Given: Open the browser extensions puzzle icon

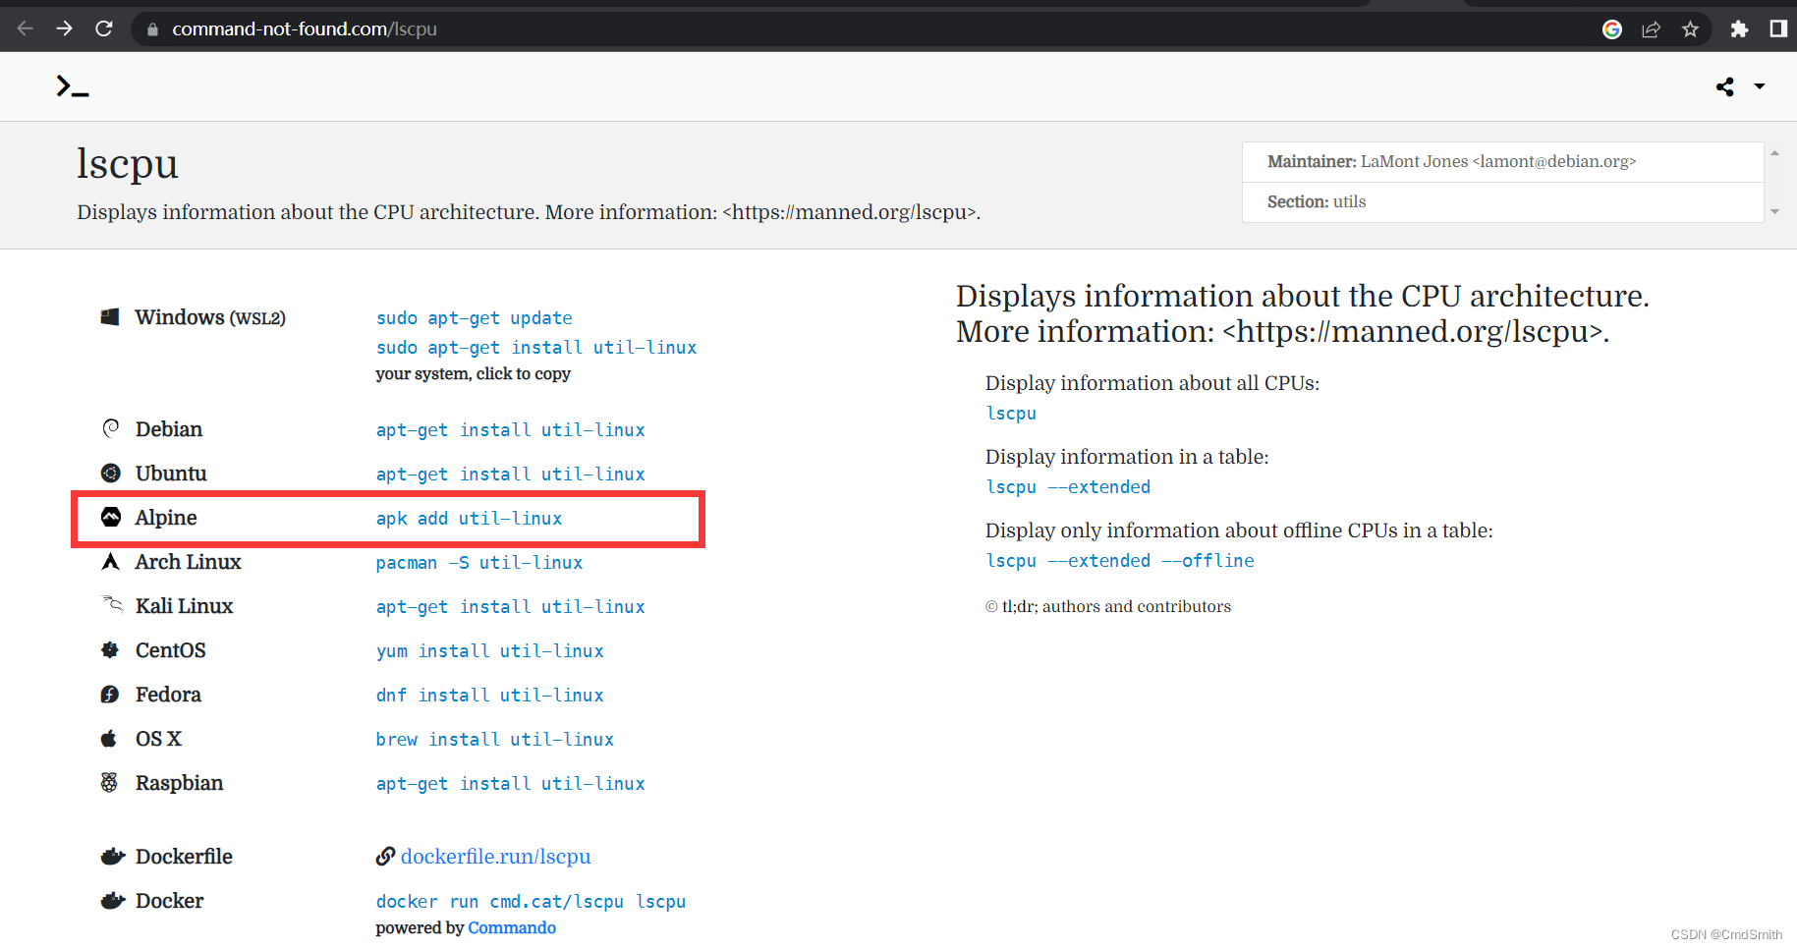Looking at the screenshot, I should 1739,29.
